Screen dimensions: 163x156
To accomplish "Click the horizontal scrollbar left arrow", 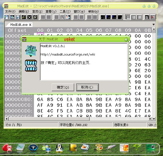I will pyautogui.click(x=7, y=119).
